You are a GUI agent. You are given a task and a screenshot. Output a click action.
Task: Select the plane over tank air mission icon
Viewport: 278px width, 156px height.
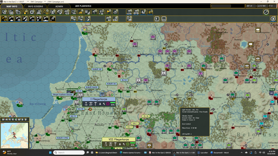pyautogui.click(x=11, y=19)
